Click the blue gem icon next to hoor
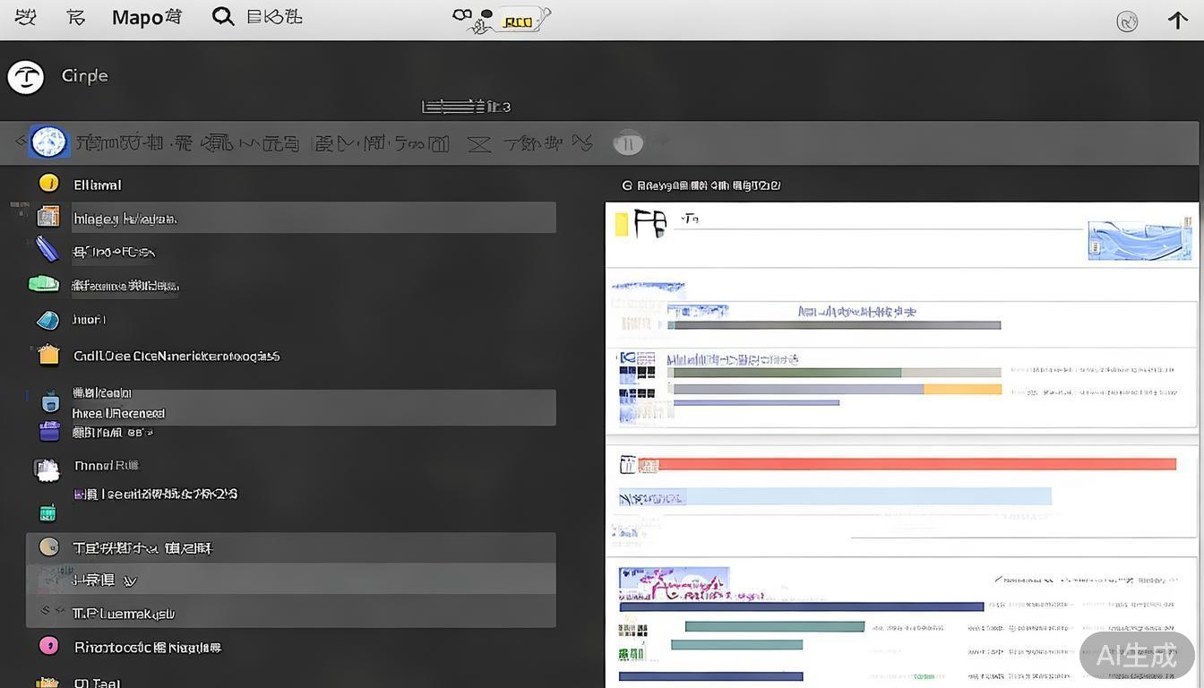The image size is (1204, 688). click(x=47, y=320)
